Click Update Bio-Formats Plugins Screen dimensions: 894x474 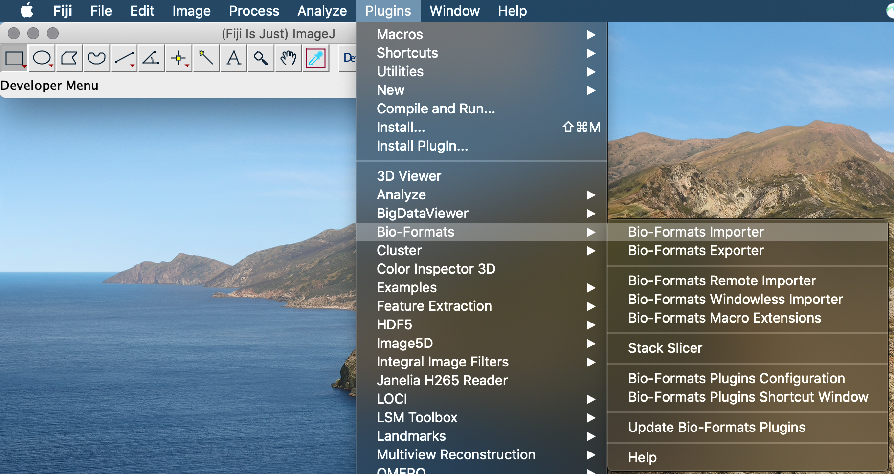click(x=716, y=428)
